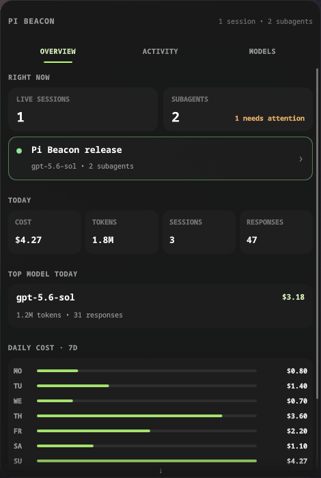Image resolution: width=321 pixels, height=478 pixels.
Task: Click the green live status dot
Action: [x=19, y=151]
